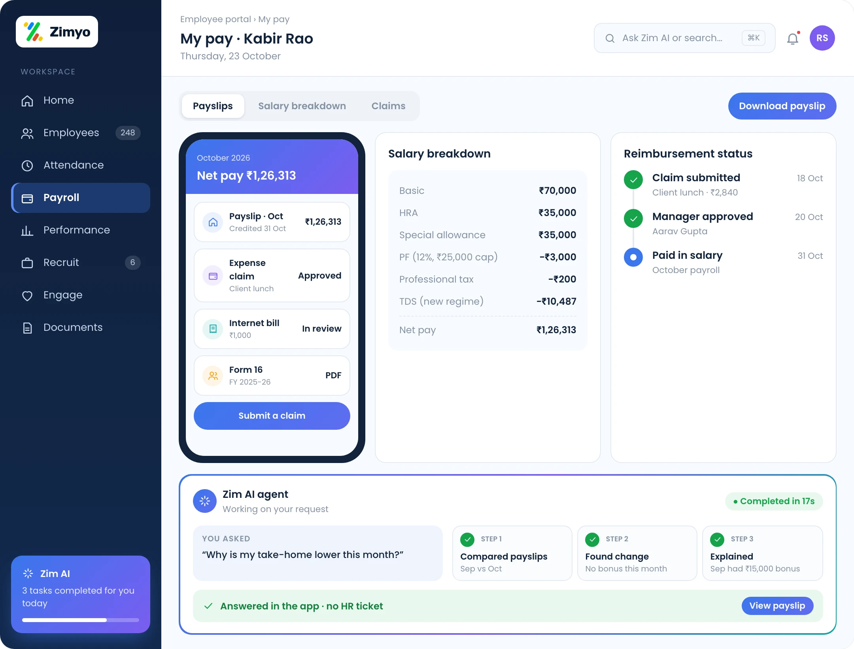The width and height of the screenshot is (854, 649).
Task: Open the Engage section
Action: pos(81,295)
